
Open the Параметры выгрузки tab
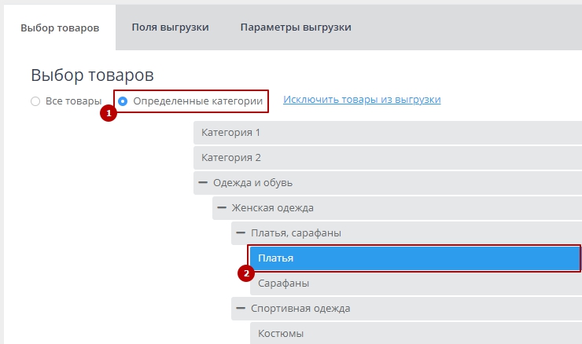tap(296, 27)
